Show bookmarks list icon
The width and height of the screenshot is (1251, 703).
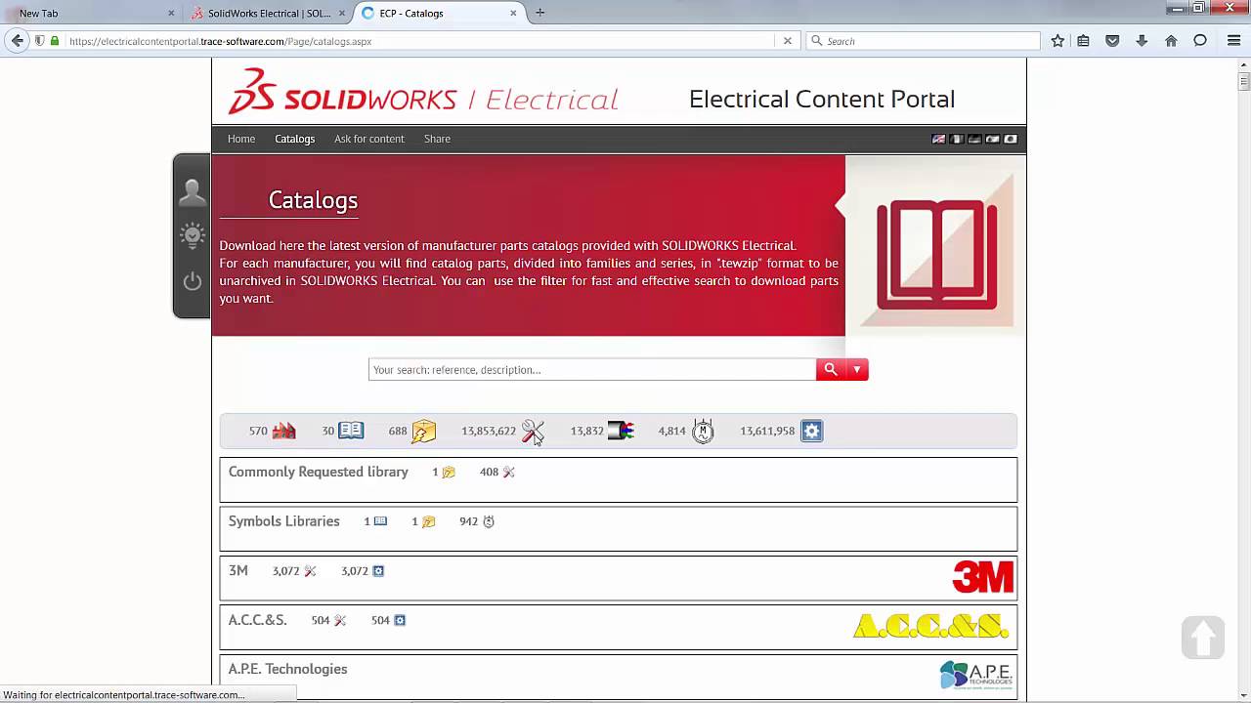pyautogui.click(x=1083, y=41)
